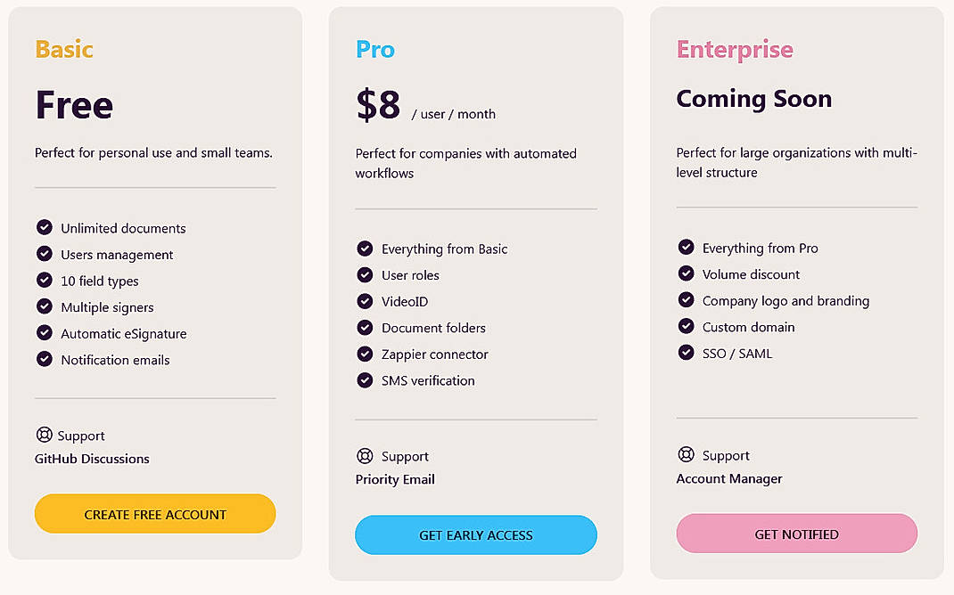This screenshot has width=954, height=595.
Task: Click the GET EARLY ACCESS button
Action: pos(475,535)
